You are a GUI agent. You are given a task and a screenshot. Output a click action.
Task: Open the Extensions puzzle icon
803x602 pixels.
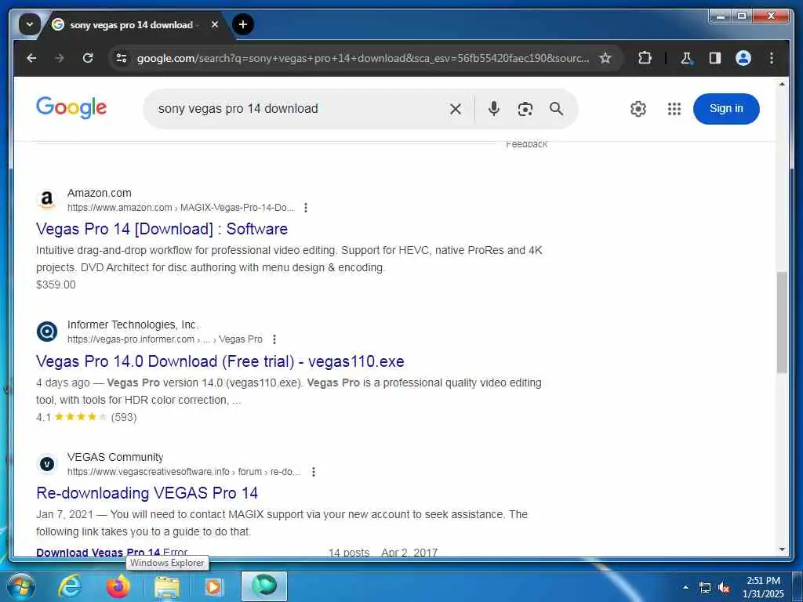[645, 58]
